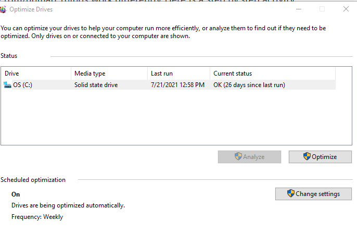Click the Frequency: Weekly text
The image size is (357, 233).
(x=37, y=216)
